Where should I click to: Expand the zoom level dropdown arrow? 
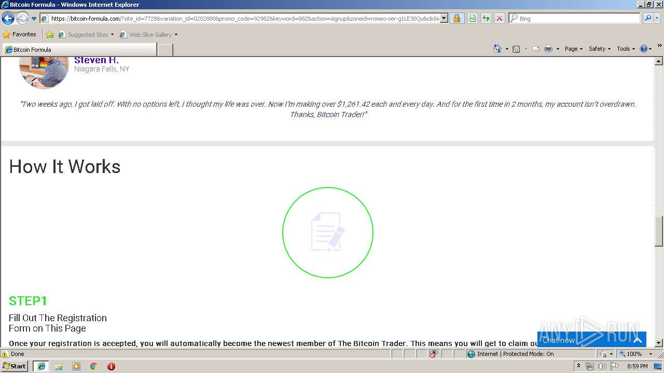651,354
